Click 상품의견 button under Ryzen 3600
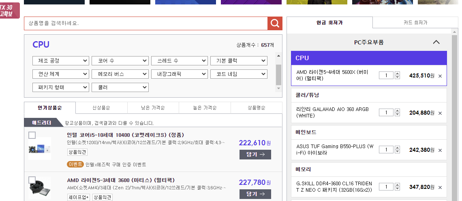The width and height of the screenshot is (462, 201). pyautogui.click(x=103, y=197)
